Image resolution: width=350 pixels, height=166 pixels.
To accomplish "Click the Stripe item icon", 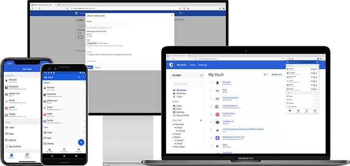I will tap(217, 138).
